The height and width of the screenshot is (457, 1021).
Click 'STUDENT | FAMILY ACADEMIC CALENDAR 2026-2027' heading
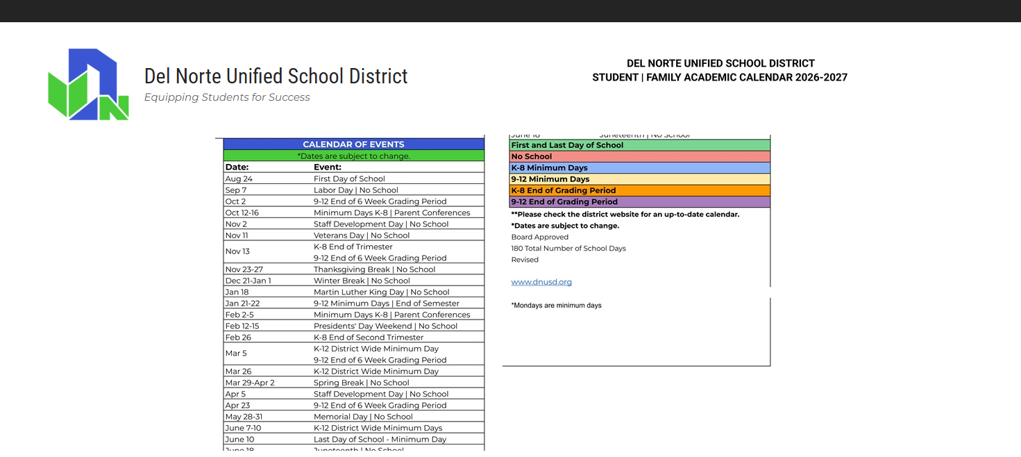click(720, 78)
